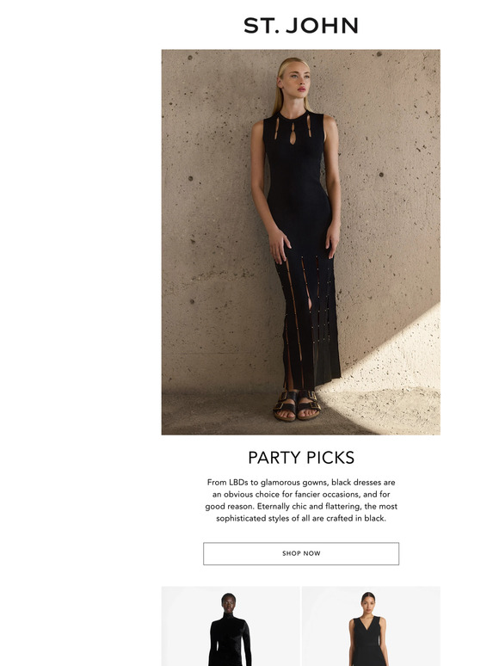Click the paragraph about LBDs and gowns

[x=300, y=500]
